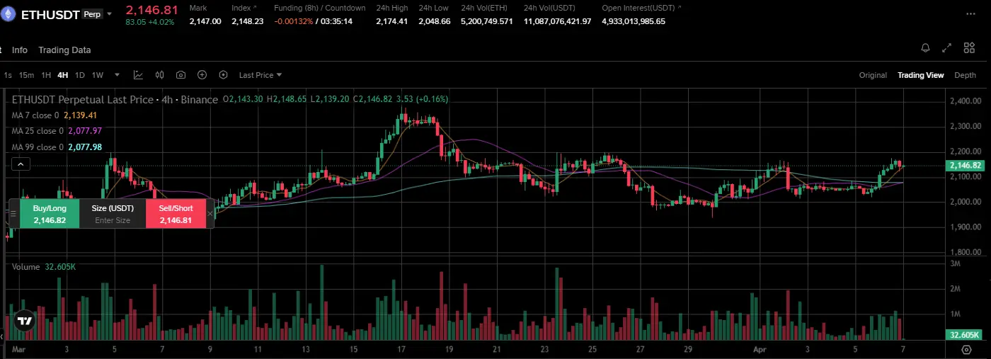Click the order panel drag handle

point(13,214)
